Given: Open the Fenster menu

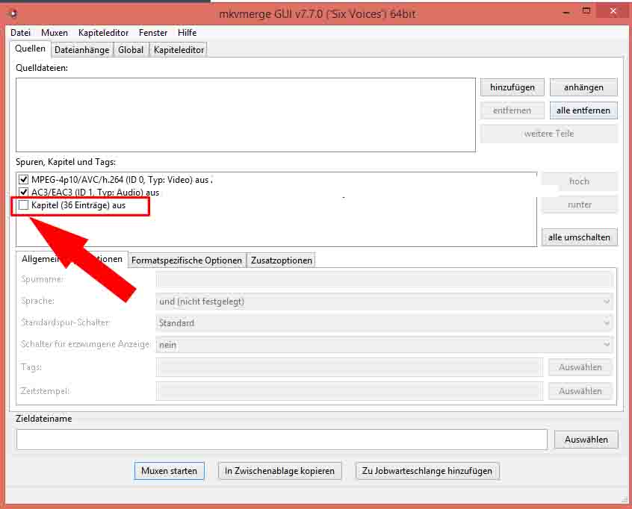Looking at the screenshot, I should [x=152, y=33].
